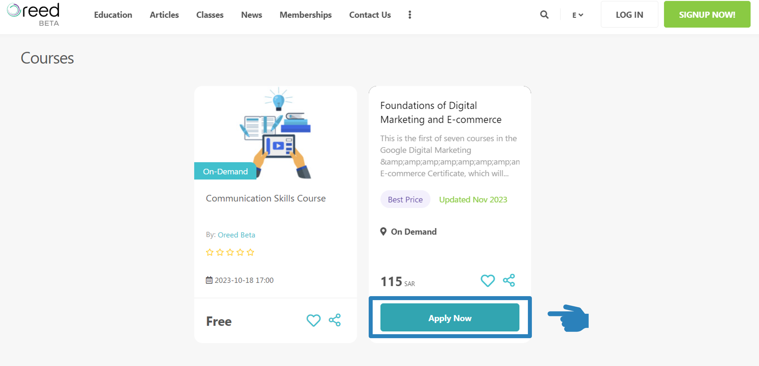Open the Oreed Beta author link

pyautogui.click(x=236, y=235)
